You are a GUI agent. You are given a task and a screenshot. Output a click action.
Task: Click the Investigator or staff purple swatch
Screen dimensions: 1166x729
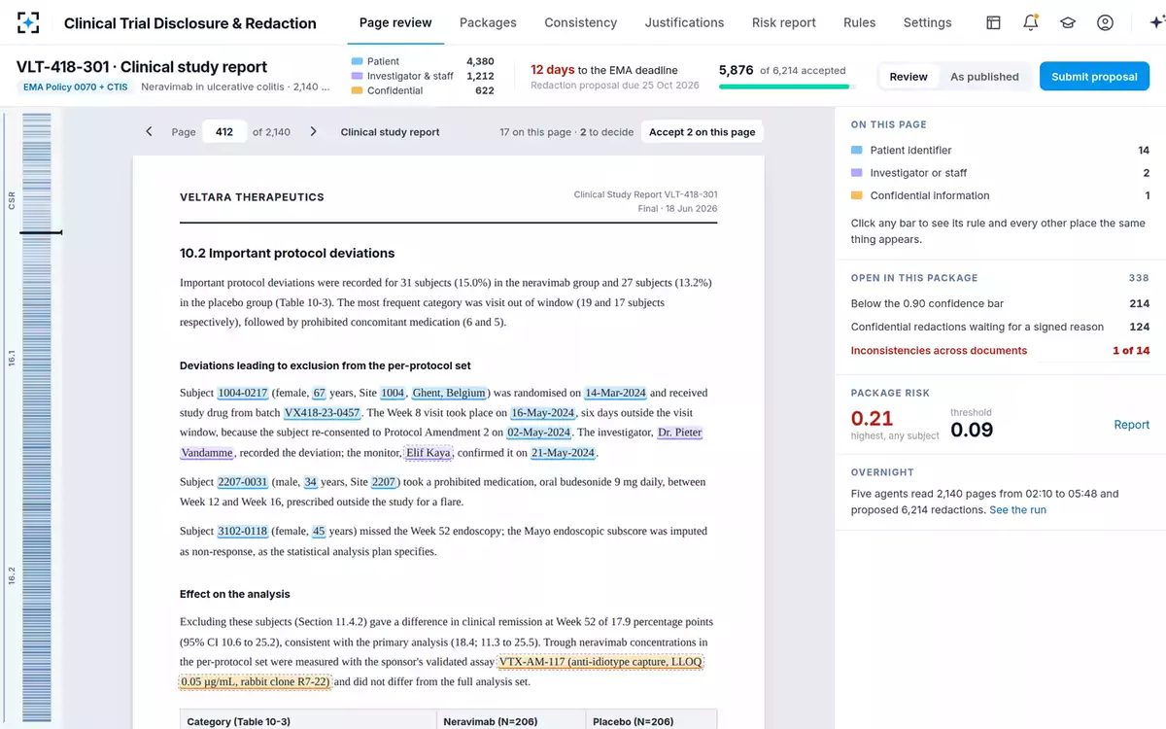(x=856, y=173)
